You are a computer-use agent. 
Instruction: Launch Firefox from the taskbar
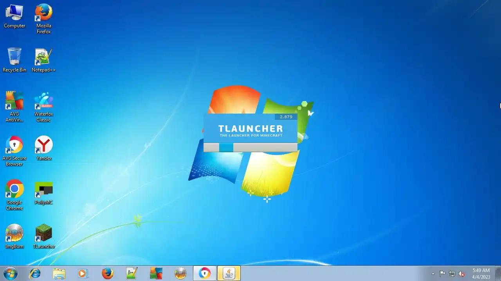108,274
